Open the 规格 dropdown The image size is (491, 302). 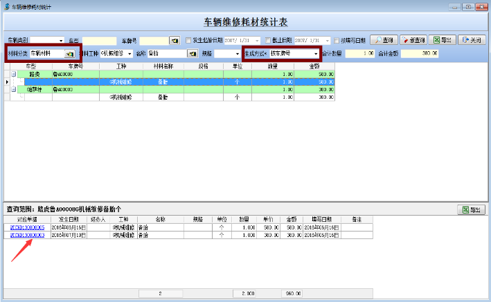pos(238,53)
